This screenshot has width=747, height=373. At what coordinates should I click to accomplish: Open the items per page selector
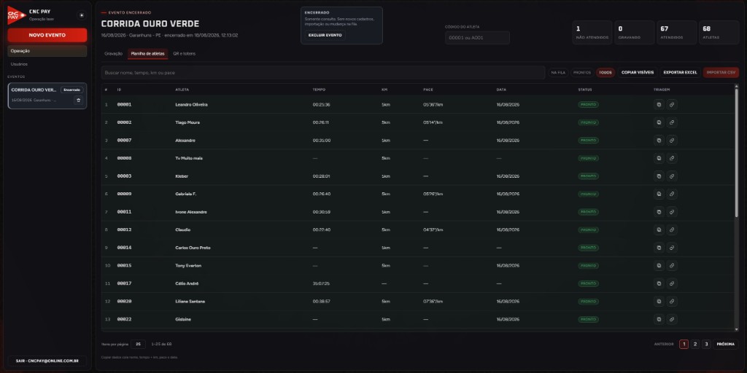pos(138,344)
